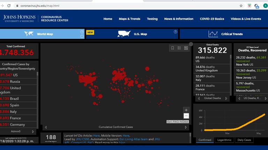This screenshot has height=150, width=268.
Task: Switch chart to Daily Cases tab
Action: (244, 140)
